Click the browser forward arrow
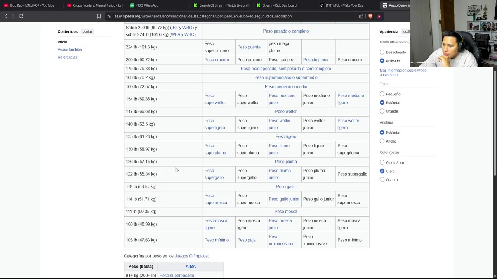 [13, 16]
